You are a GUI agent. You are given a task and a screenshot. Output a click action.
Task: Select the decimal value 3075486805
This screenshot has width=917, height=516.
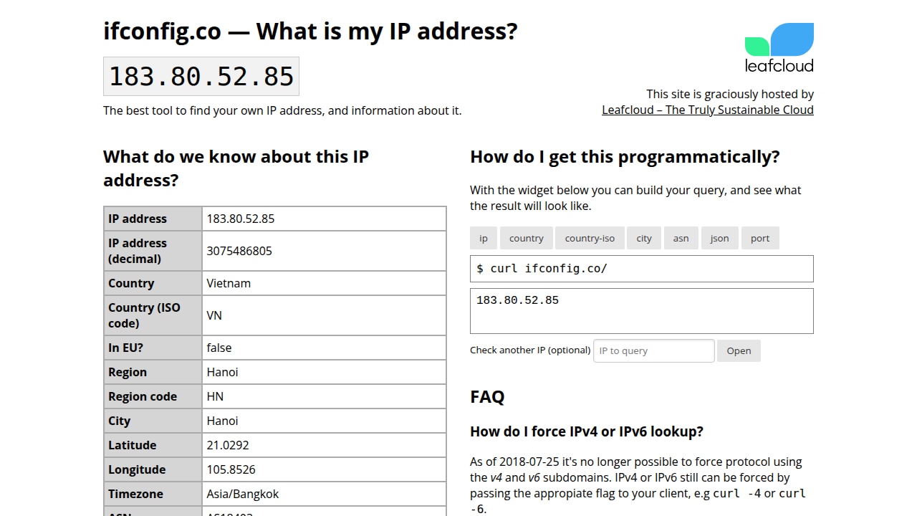pos(239,251)
